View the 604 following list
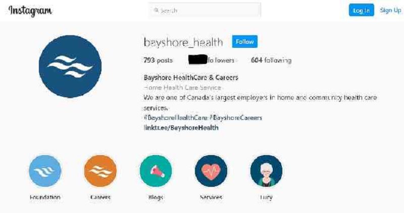The image size is (404, 213). [271, 60]
